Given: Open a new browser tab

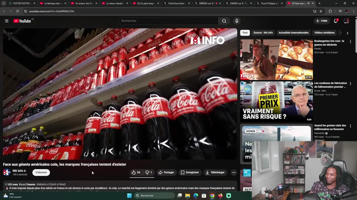Looking at the screenshot, I should click(319, 3).
